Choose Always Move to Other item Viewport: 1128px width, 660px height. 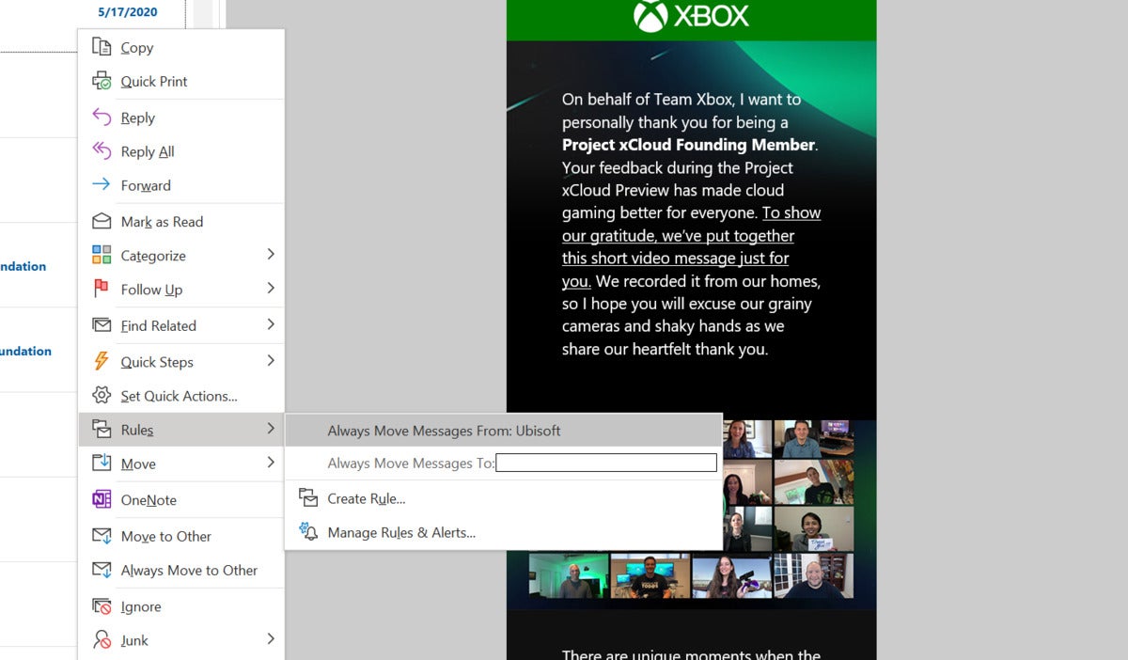(x=180, y=570)
